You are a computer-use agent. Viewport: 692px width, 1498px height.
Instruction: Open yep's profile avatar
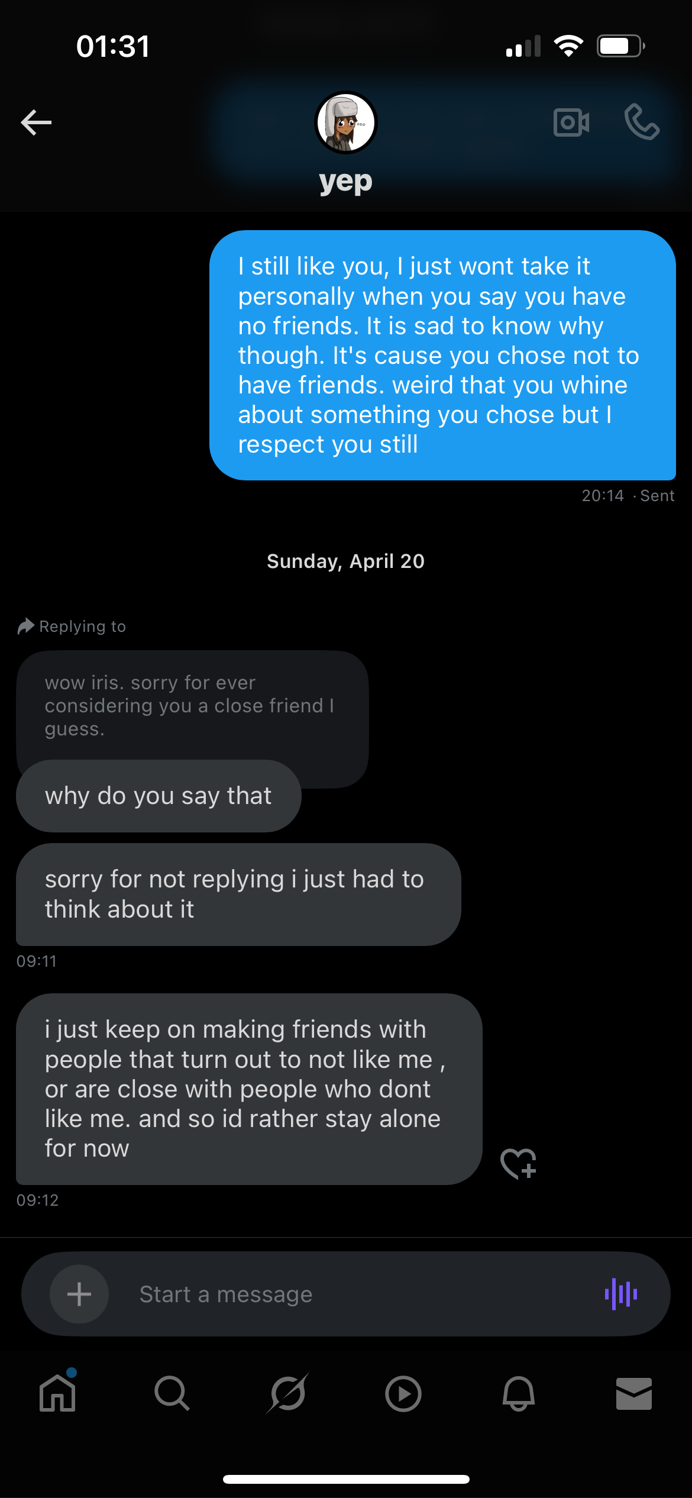coord(346,122)
